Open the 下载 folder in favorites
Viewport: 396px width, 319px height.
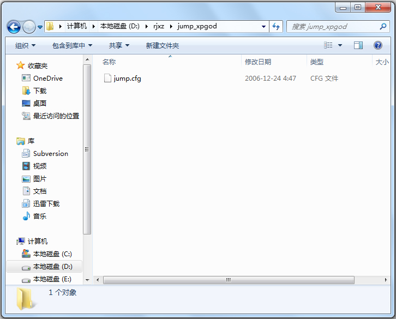point(40,91)
